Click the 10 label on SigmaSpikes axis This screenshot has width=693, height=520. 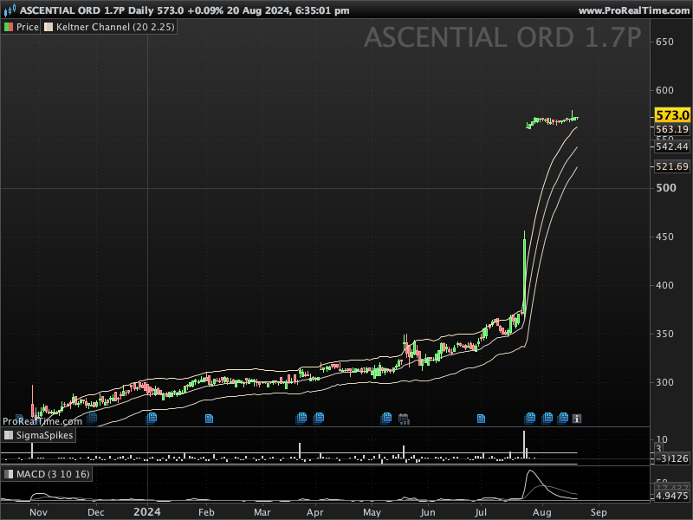(x=662, y=439)
